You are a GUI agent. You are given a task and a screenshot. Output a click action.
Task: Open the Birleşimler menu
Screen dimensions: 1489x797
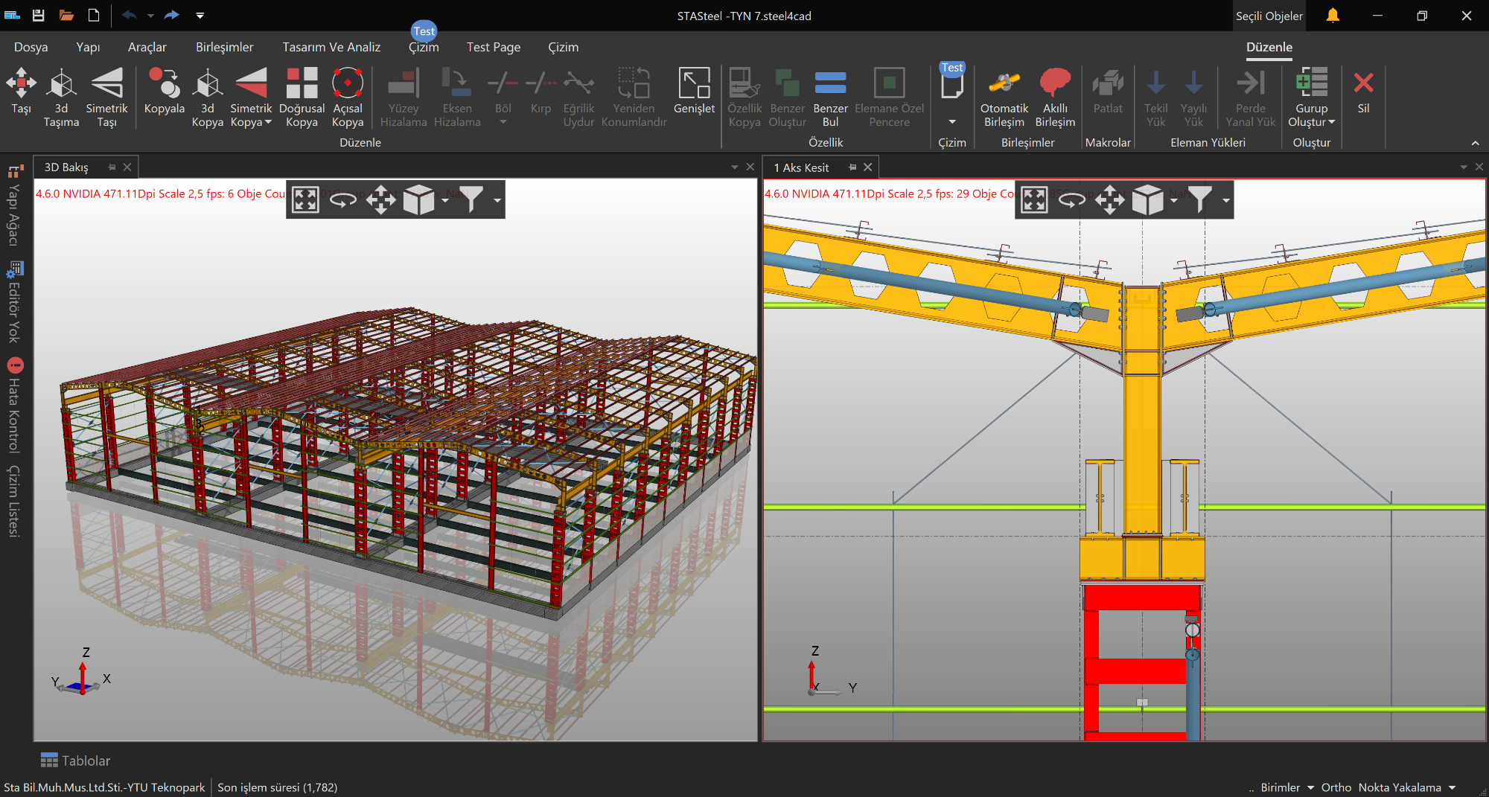pos(224,47)
